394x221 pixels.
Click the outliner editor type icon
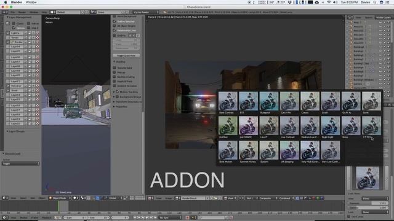[x=350, y=18]
